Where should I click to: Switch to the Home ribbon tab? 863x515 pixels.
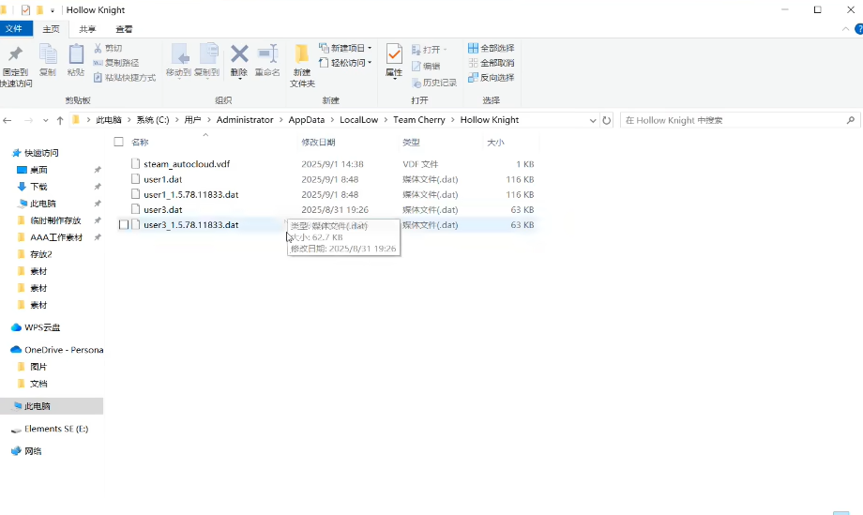click(52, 29)
